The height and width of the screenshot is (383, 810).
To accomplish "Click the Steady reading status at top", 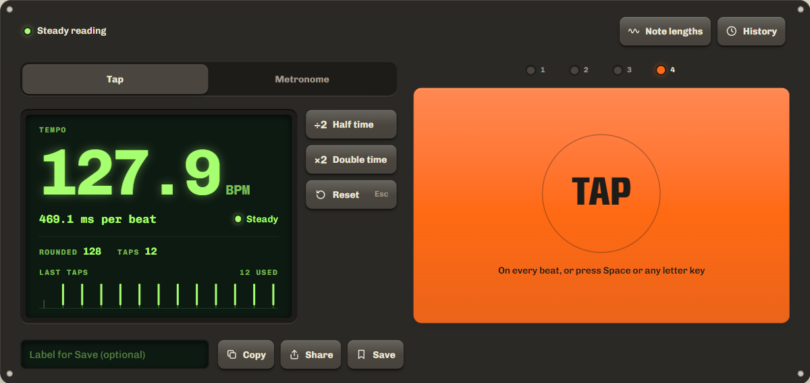I will click(65, 31).
